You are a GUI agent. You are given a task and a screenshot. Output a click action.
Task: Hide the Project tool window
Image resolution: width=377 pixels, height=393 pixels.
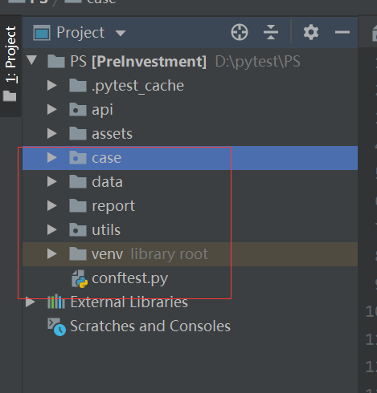(342, 32)
